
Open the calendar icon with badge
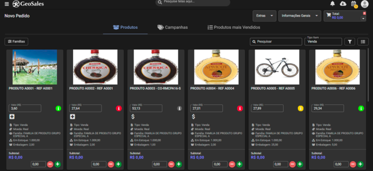(x=354, y=4)
